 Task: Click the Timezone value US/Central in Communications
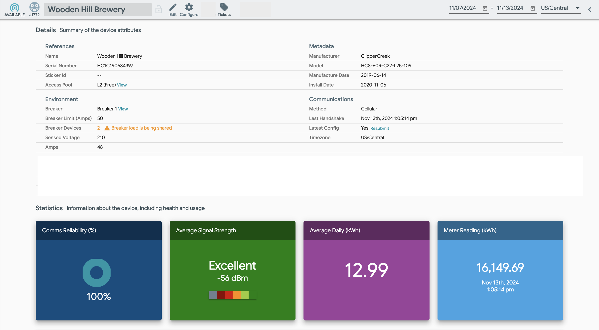372,138
